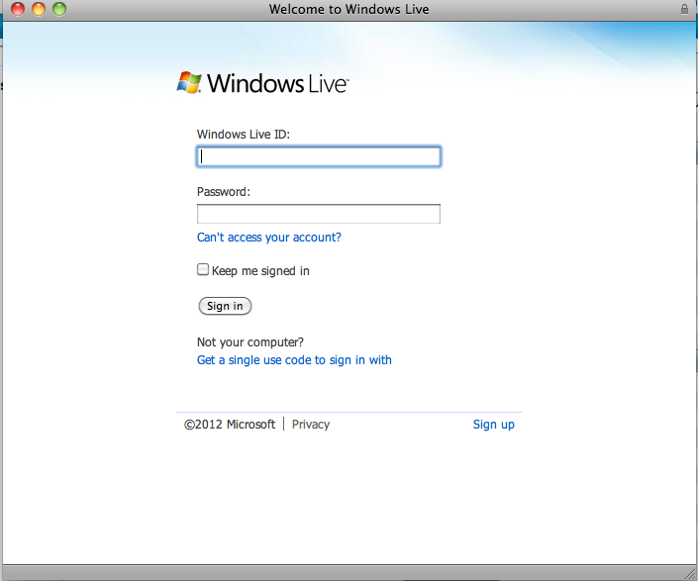Click the Windows Live ID input field

click(319, 156)
